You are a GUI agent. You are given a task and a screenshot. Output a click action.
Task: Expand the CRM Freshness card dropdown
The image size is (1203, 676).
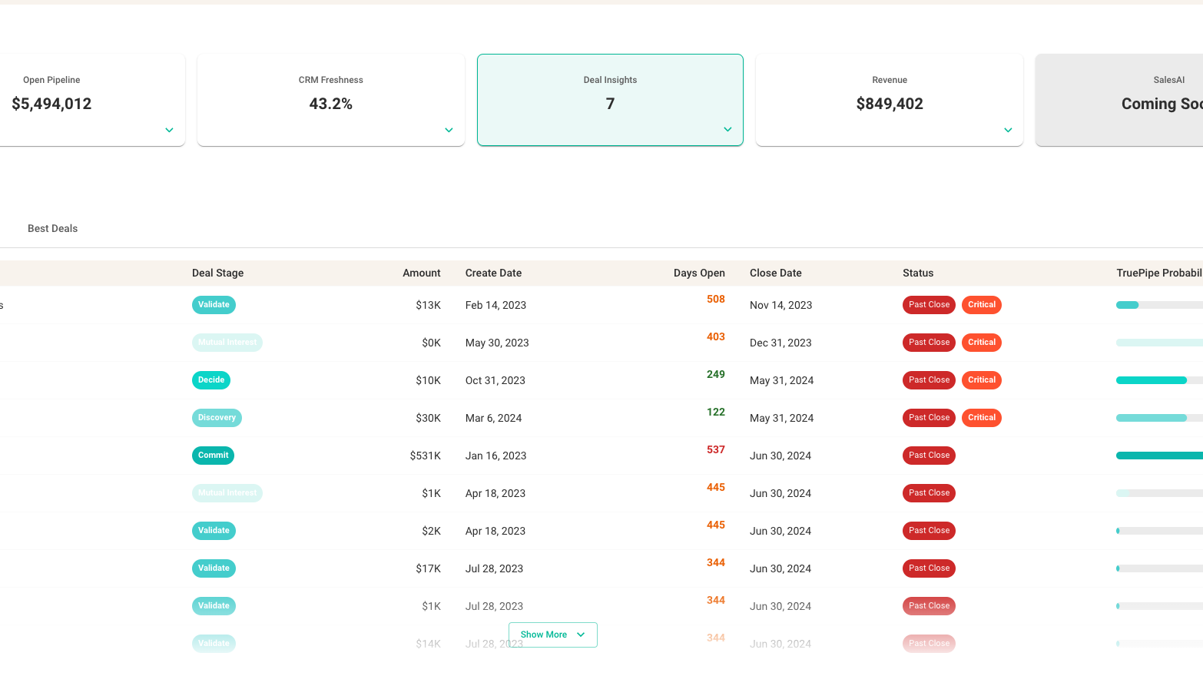point(448,130)
